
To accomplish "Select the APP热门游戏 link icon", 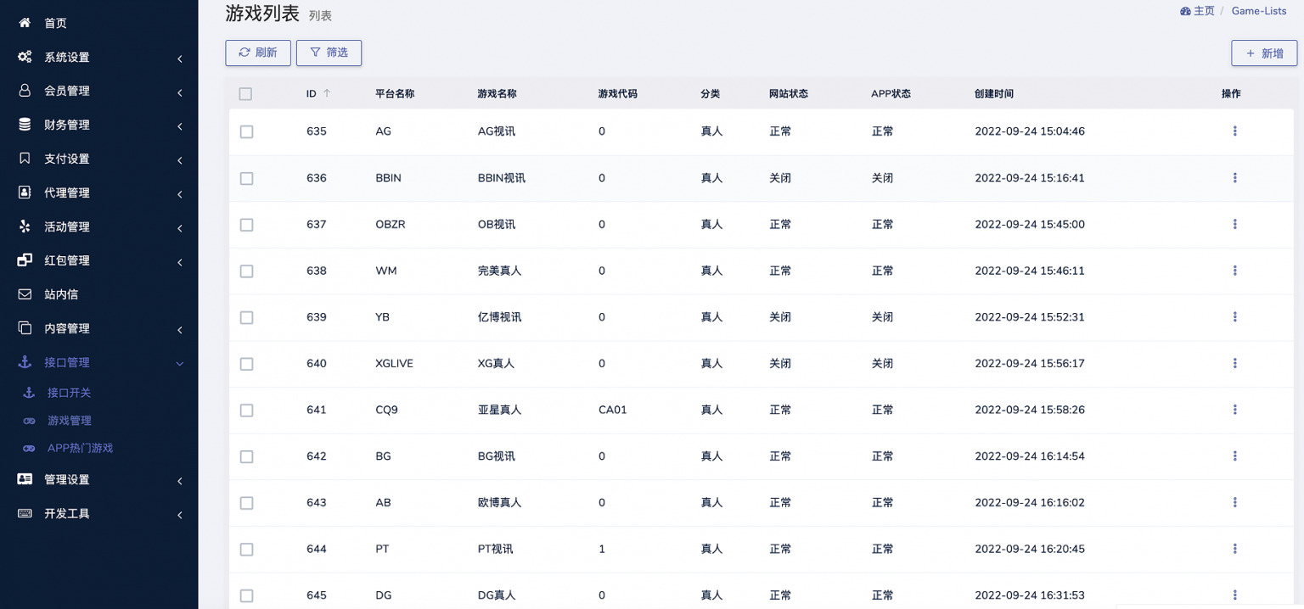I will pos(28,448).
